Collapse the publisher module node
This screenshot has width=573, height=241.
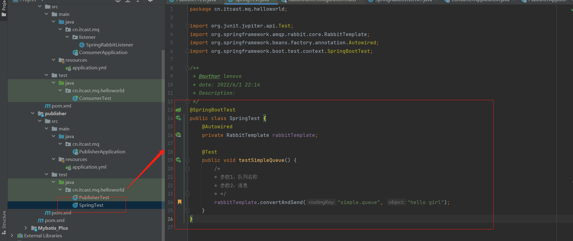click(x=33, y=113)
